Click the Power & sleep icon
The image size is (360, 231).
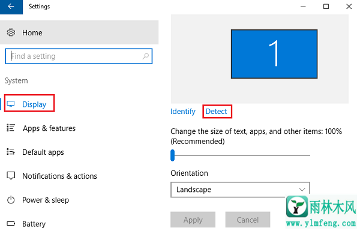coord(11,200)
